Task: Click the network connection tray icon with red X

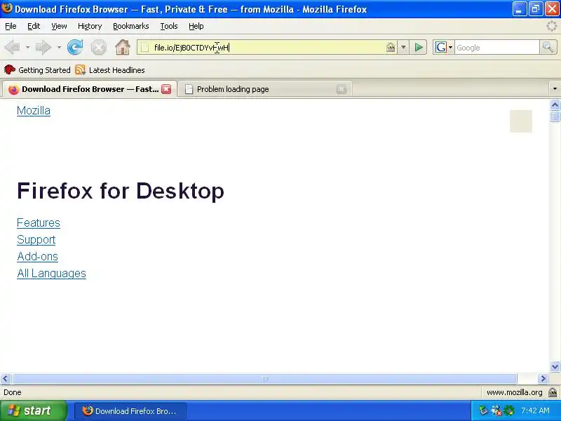Action: click(x=496, y=410)
